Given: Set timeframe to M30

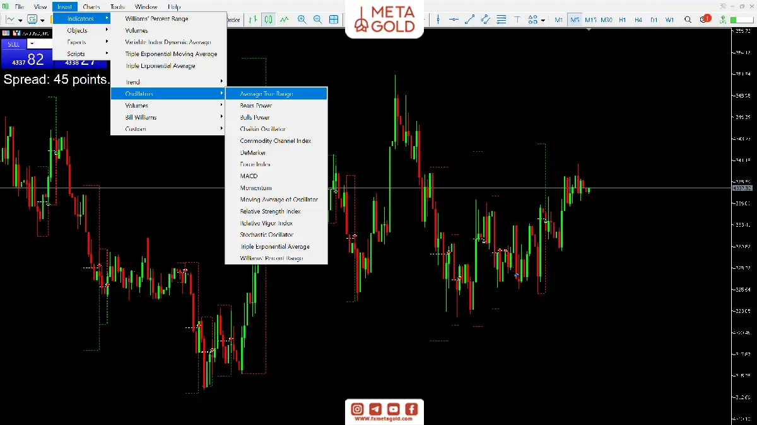Looking at the screenshot, I should [606, 20].
